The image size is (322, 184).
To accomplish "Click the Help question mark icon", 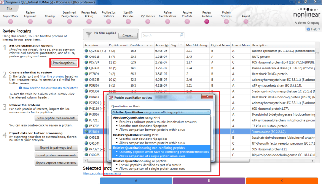I will [309, 29].
